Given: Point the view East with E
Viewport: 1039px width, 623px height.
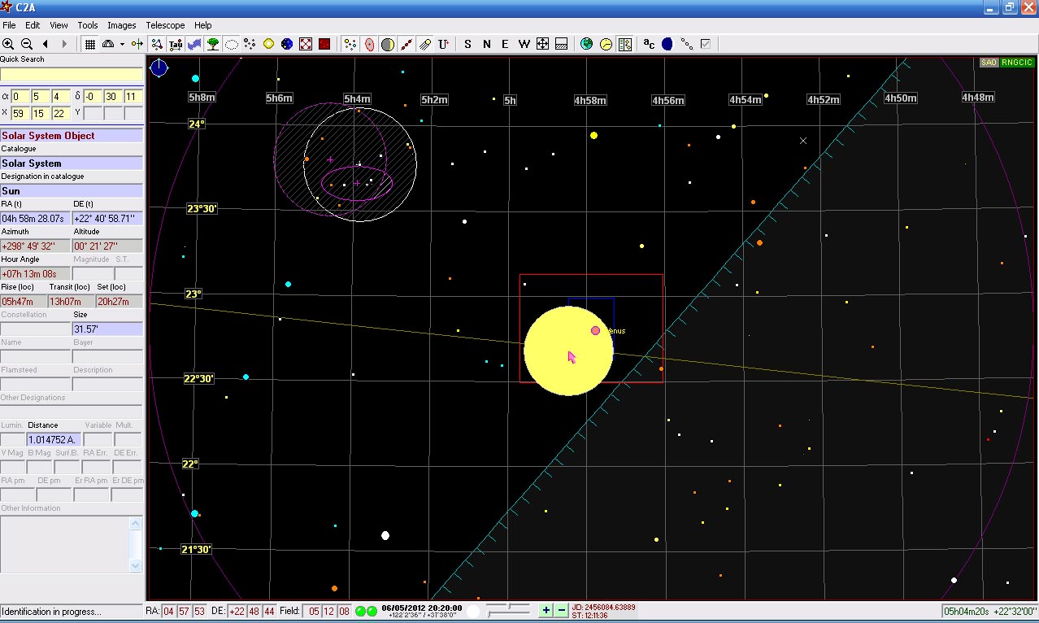Looking at the screenshot, I should tap(505, 44).
